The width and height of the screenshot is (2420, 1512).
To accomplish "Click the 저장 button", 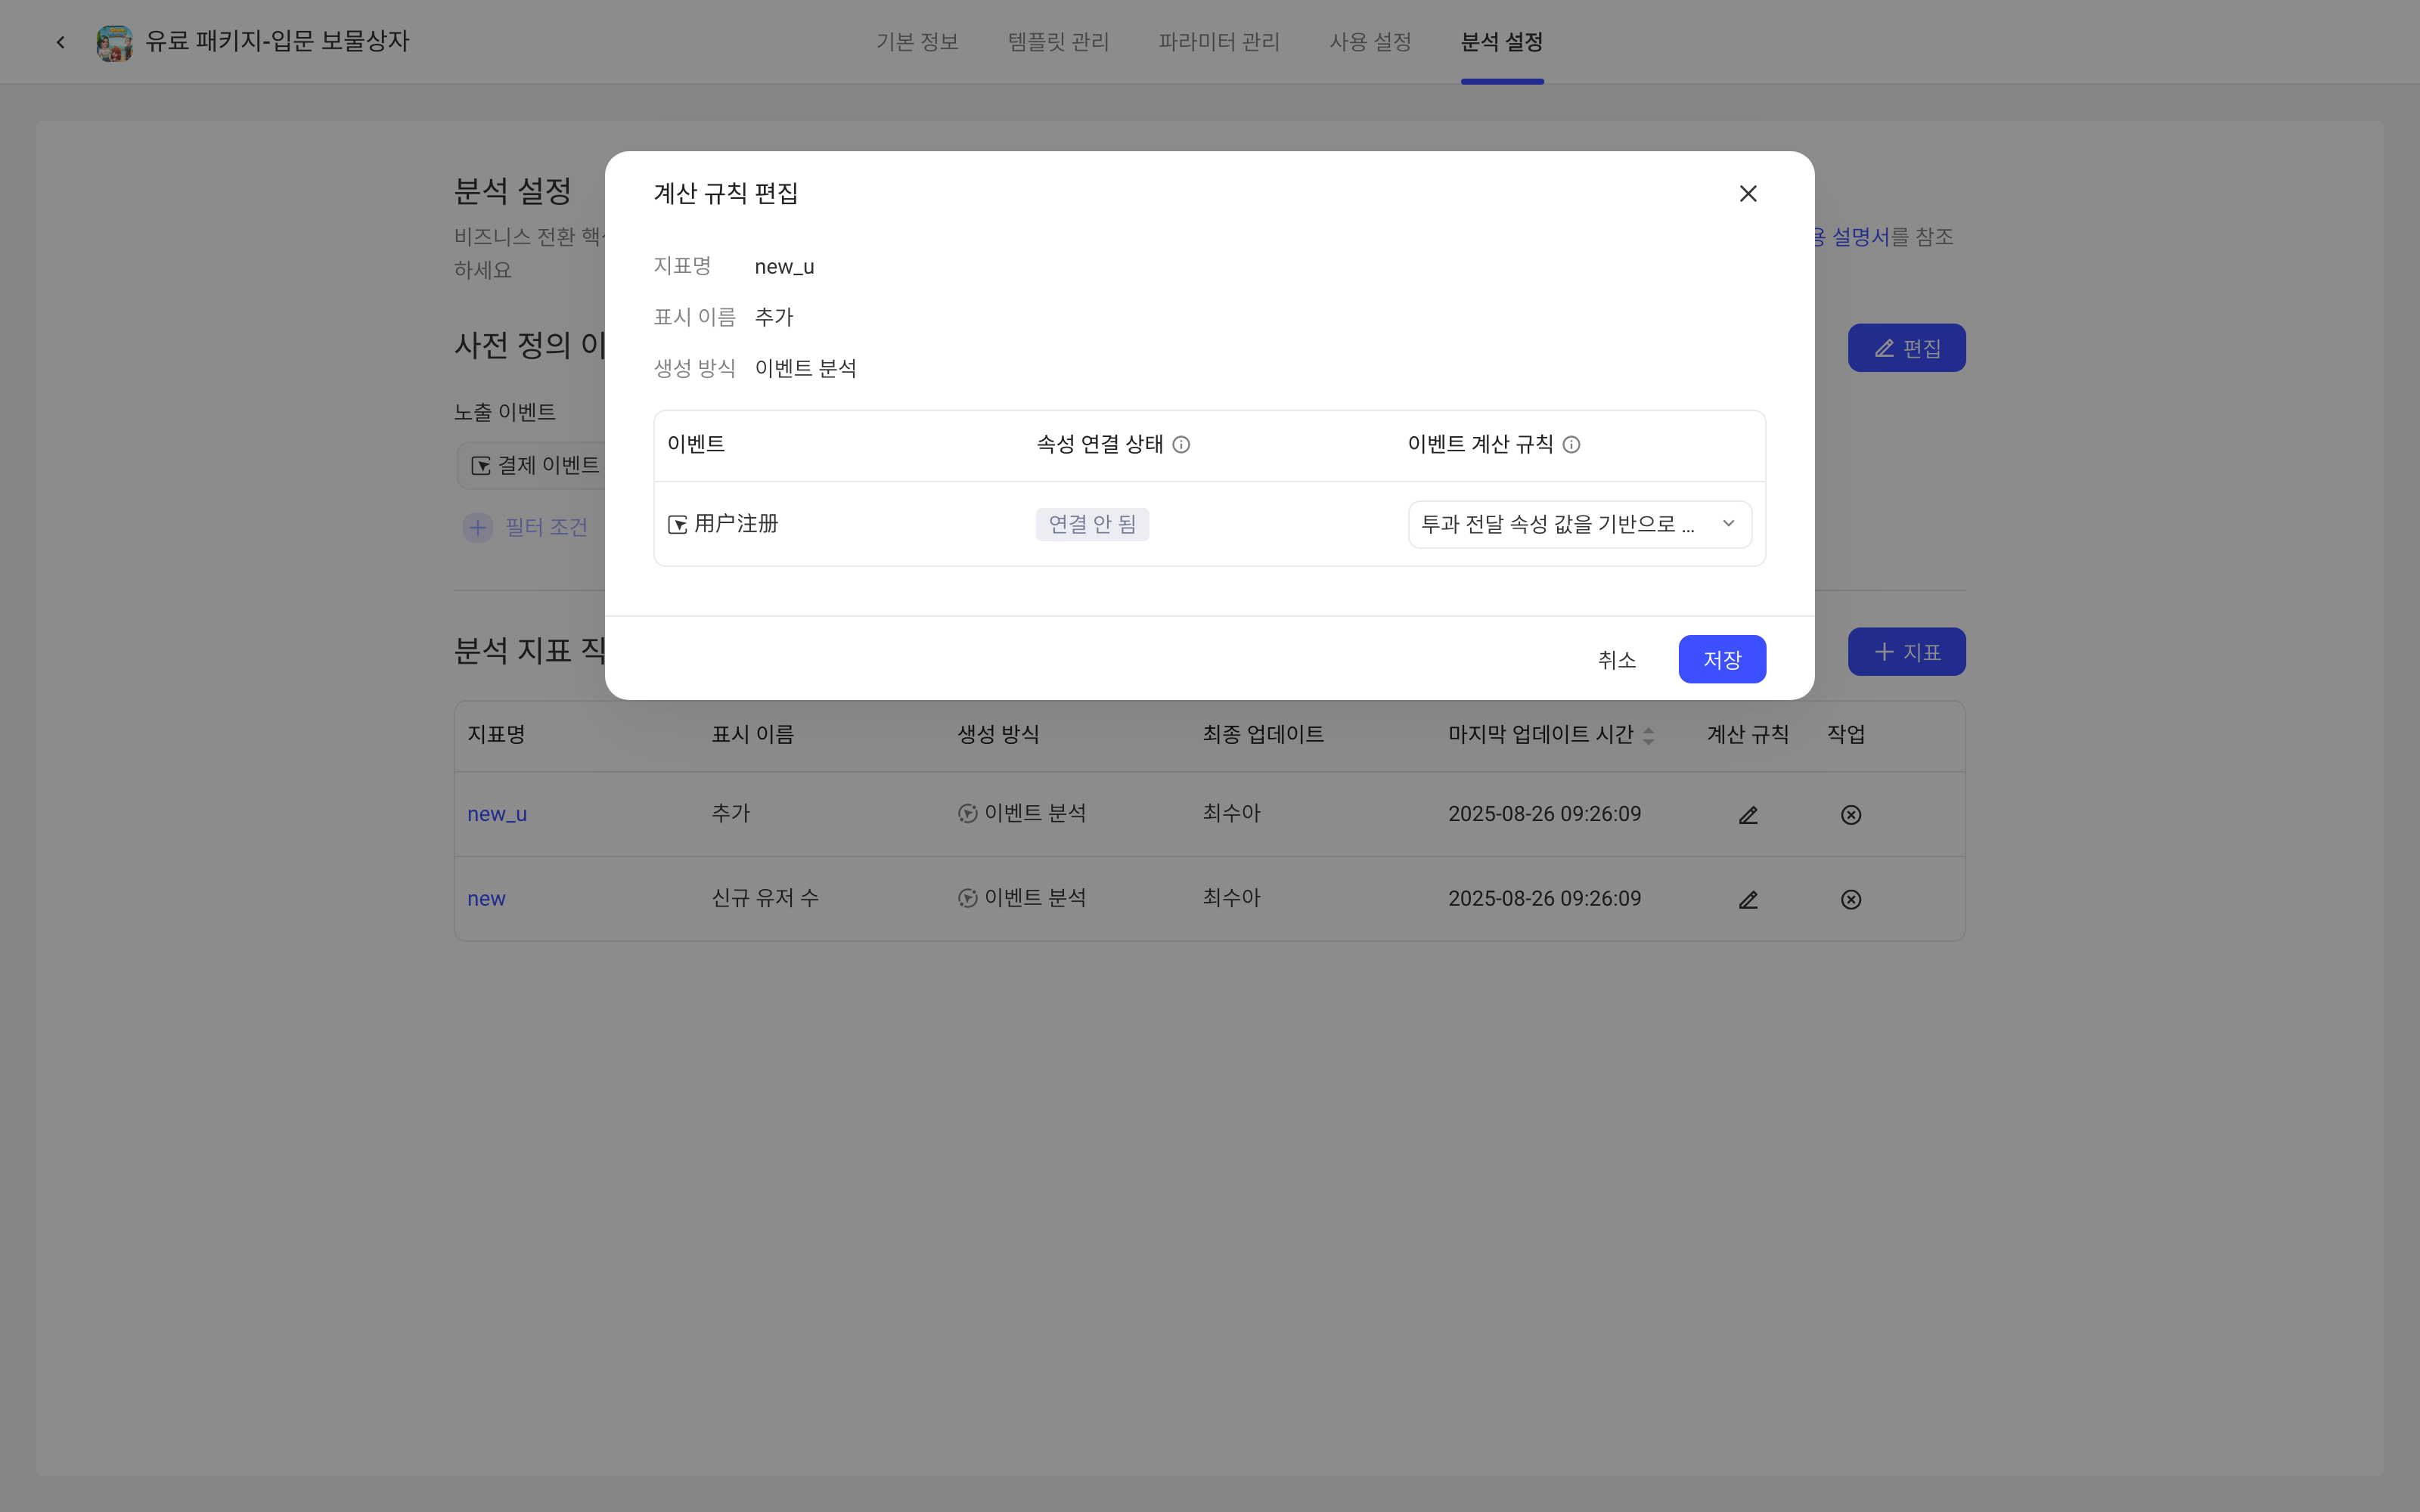I will pyautogui.click(x=1721, y=660).
